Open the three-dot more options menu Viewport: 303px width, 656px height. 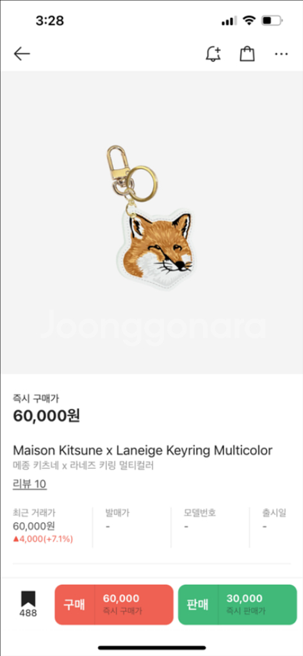click(281, 54)
